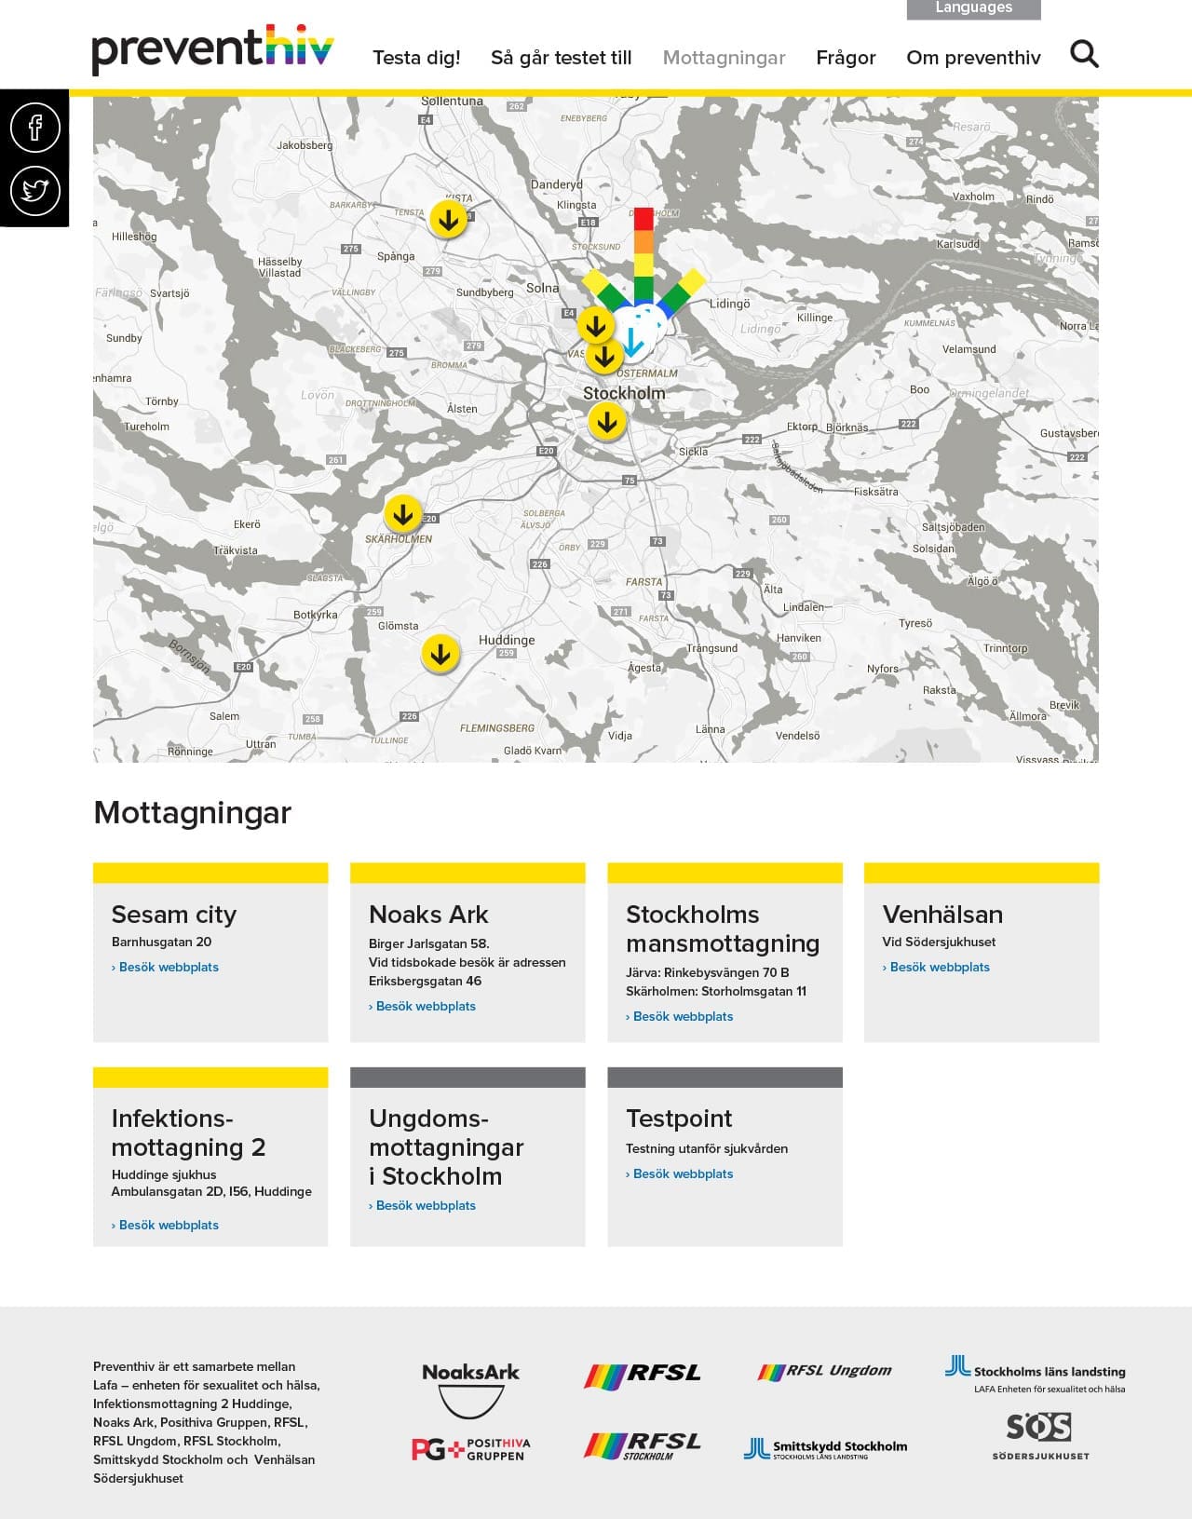Screen dimensions: 1192x1519
Task: Select the Mottagningar menu item
Action: 725,58
